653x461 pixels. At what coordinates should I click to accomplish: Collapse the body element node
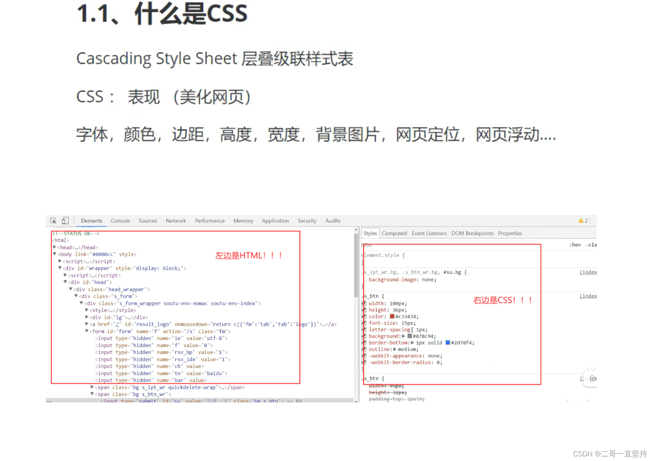pyautogui.click(x=55, y=254)
